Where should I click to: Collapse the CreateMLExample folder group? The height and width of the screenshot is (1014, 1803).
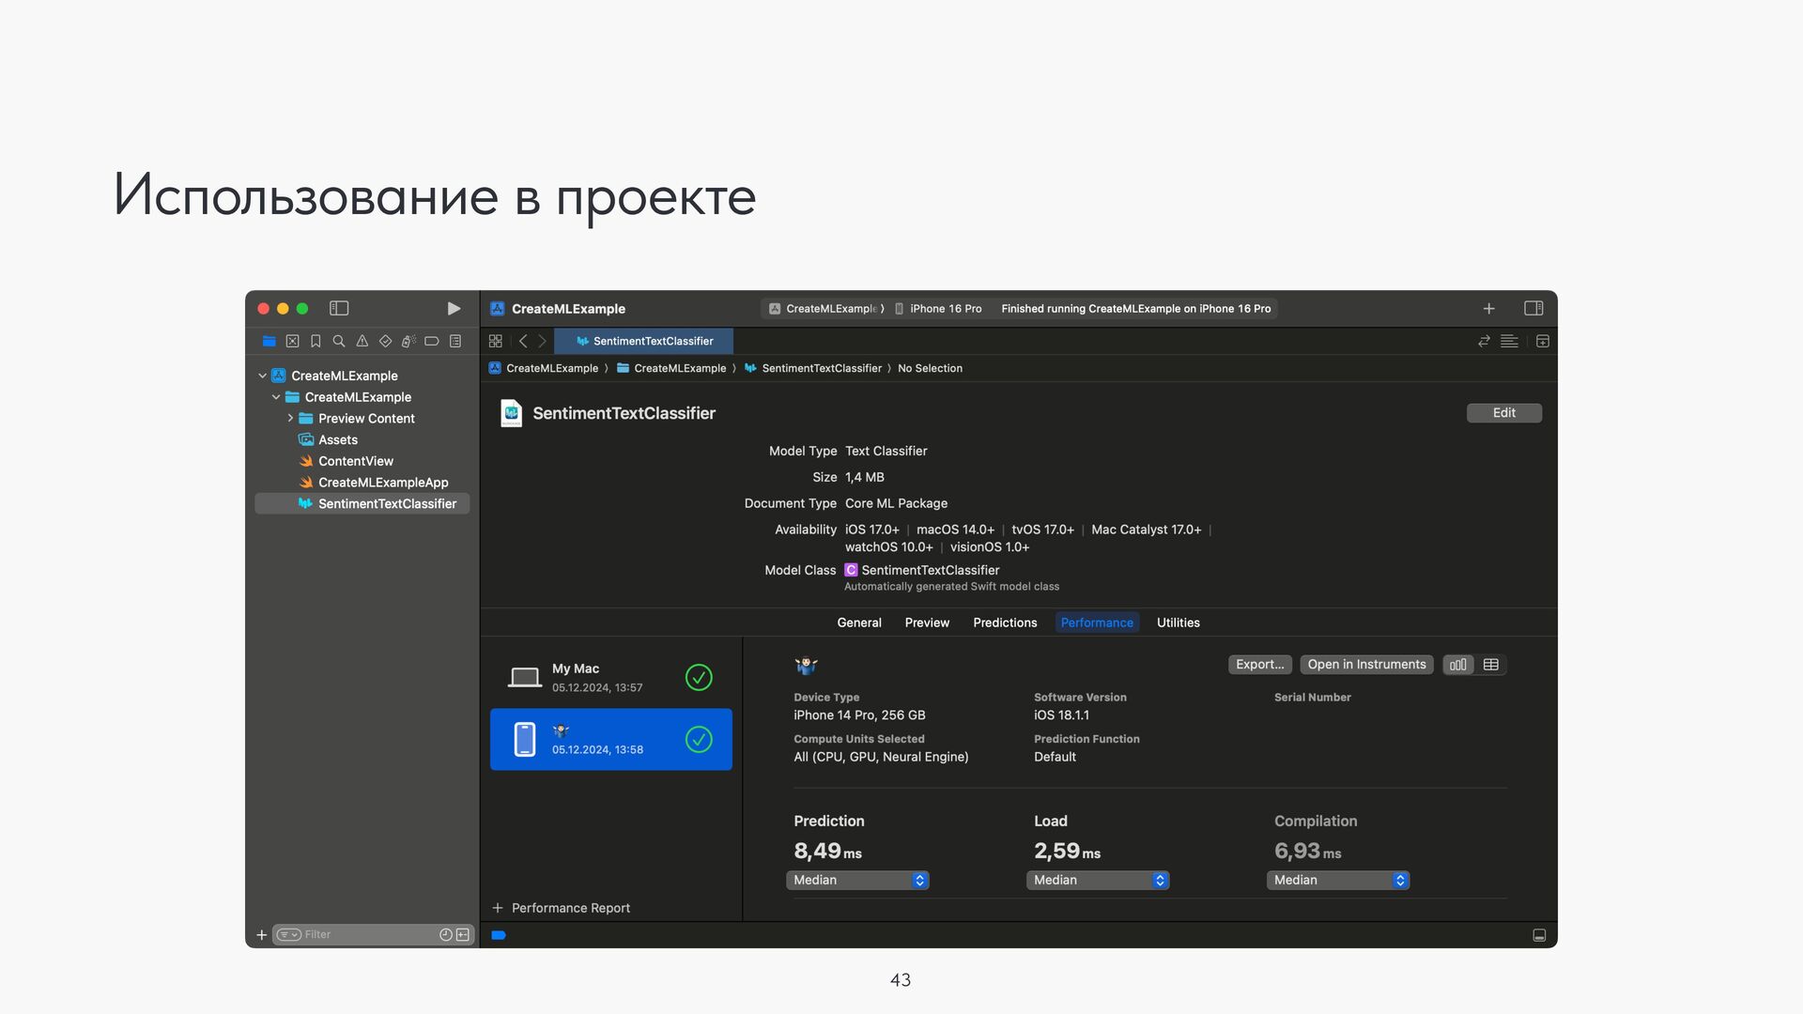tap(276, 397)
